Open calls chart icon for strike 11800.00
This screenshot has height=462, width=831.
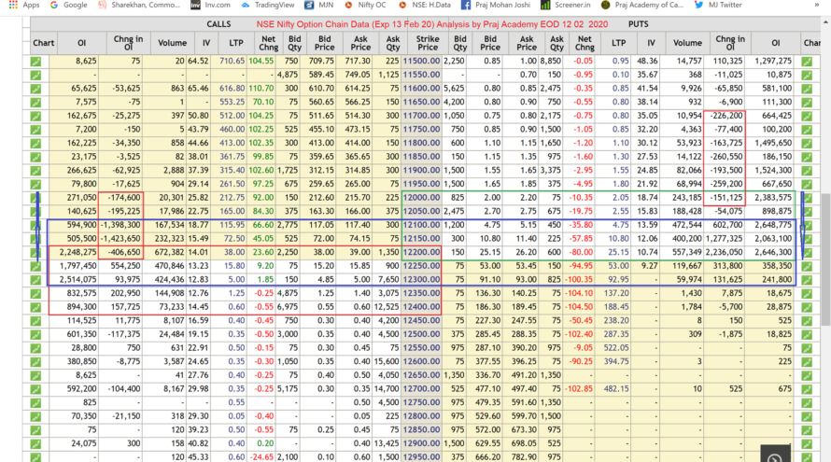[35, 144]
